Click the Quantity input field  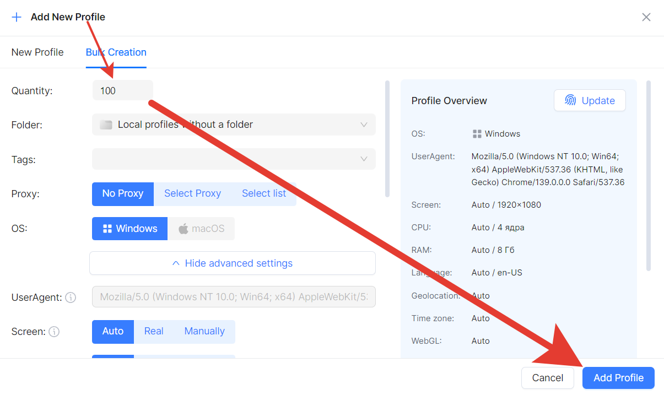122,90
